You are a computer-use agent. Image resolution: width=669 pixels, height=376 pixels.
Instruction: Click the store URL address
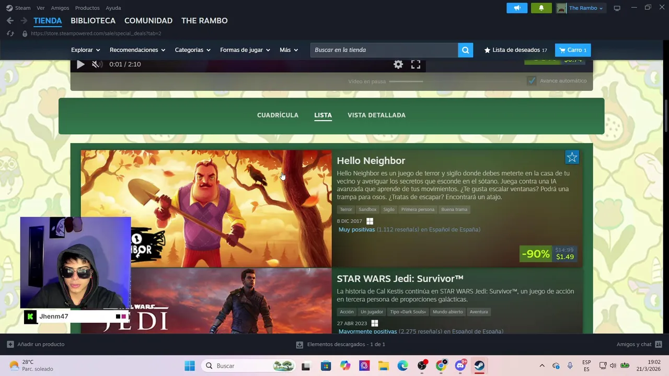96,33
